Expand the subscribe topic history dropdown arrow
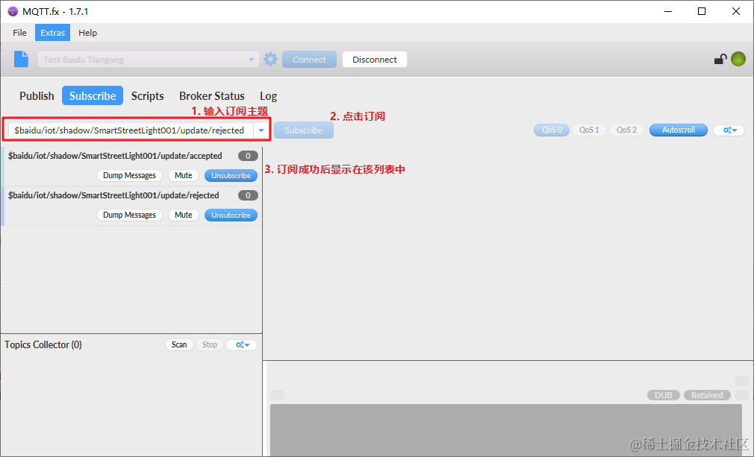754x457 pixels. click(261, 130)
